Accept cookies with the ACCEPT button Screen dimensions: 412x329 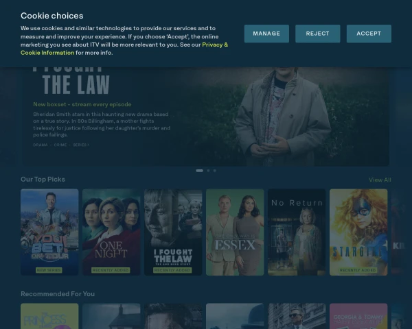(369, 34)
